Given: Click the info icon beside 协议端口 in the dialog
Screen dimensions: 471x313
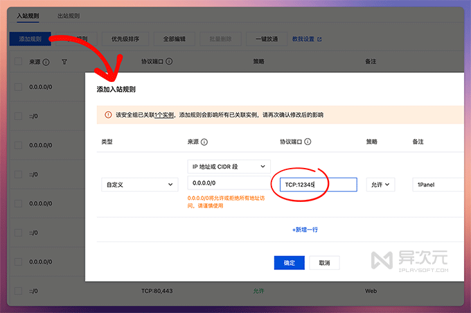Looking at the screenshot, I should pos(308,142).
